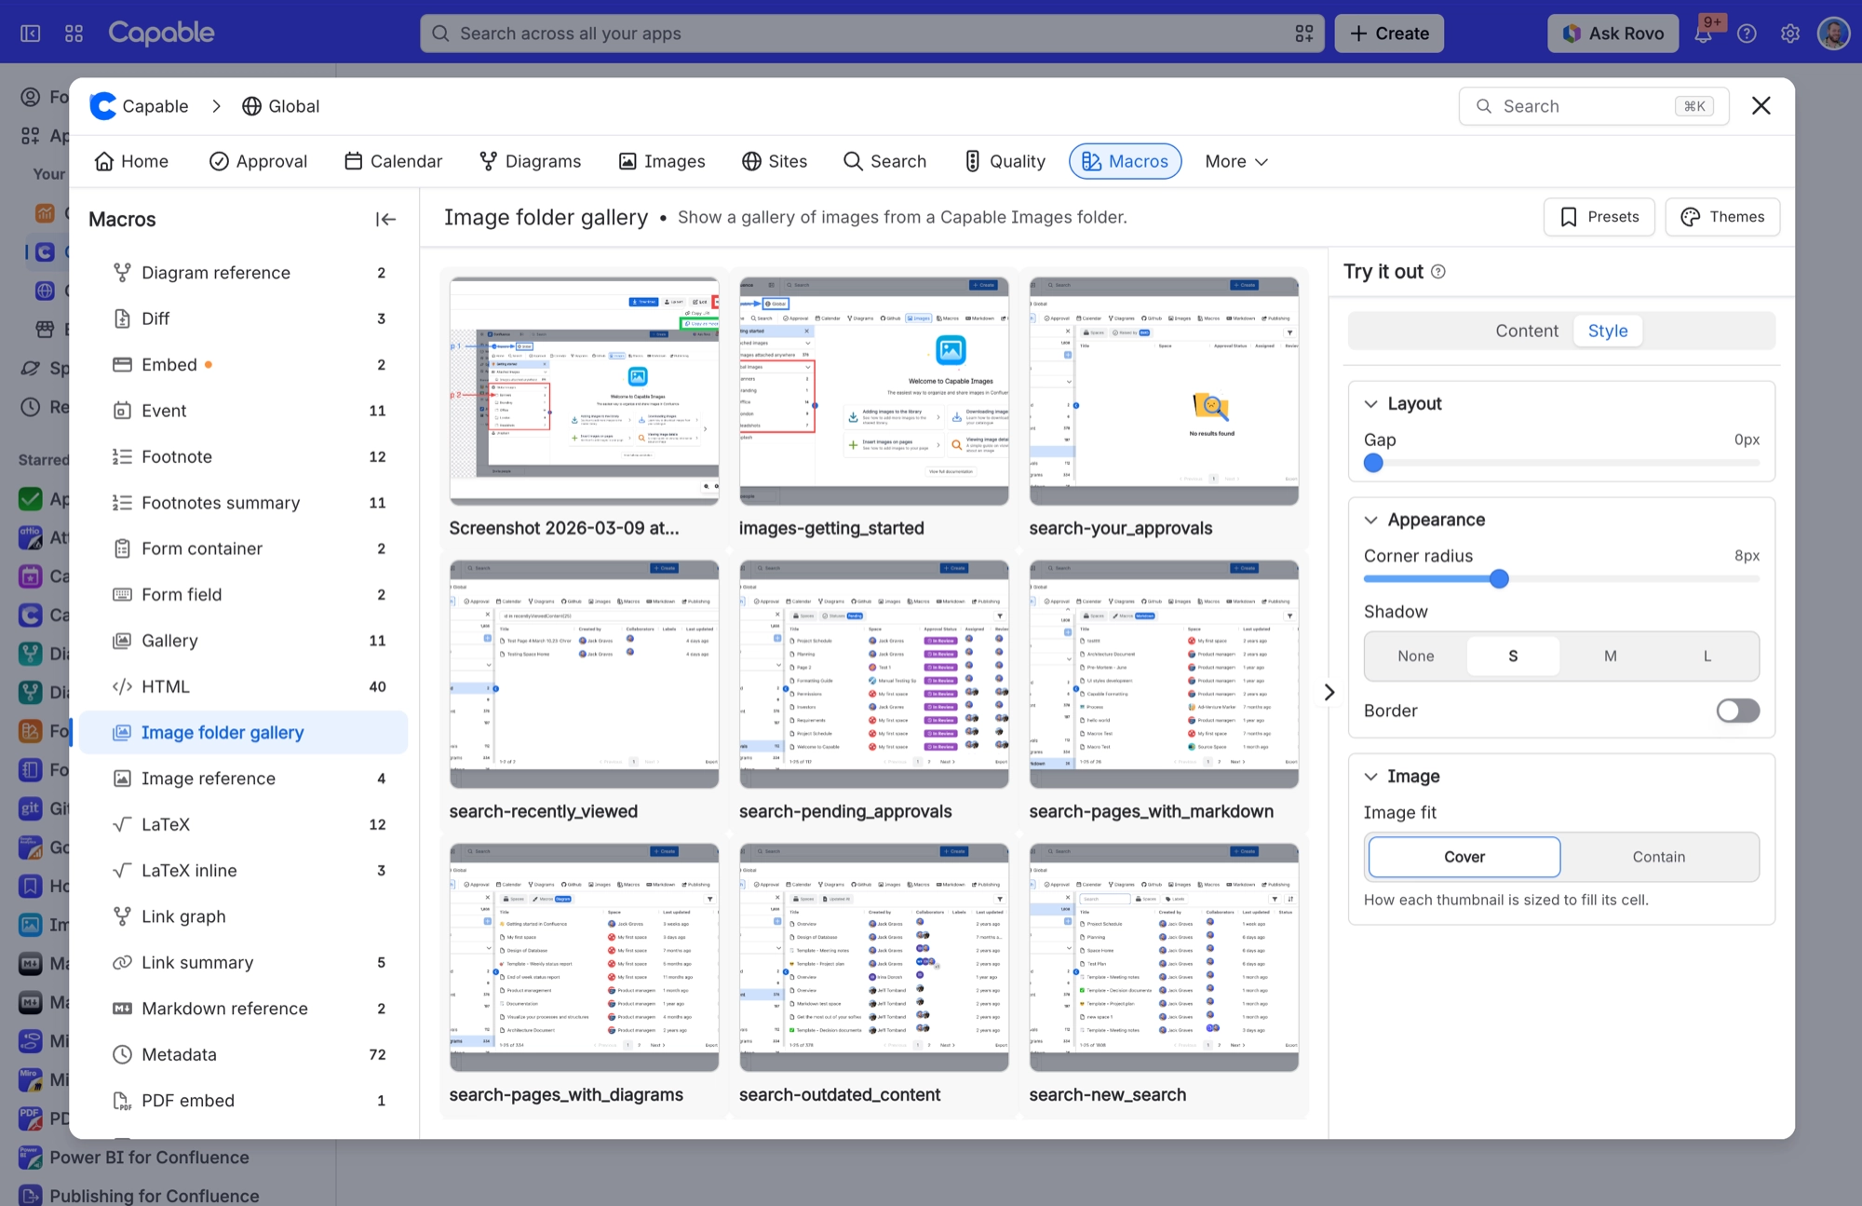Click the Create button
This screenshot has width=1862, height=1206.
pyautogui.click(x=1389, y=34)
